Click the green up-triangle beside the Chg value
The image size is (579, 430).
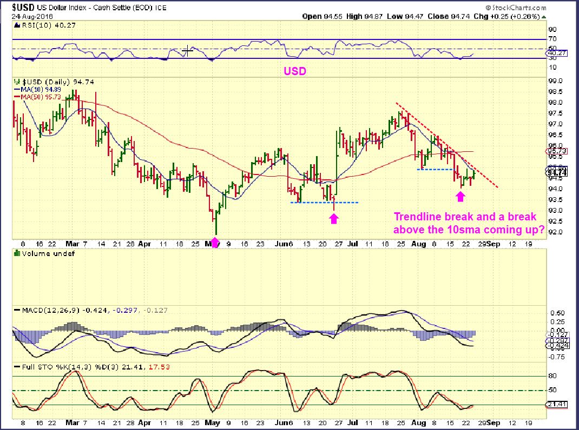click(x=544, y=17)
